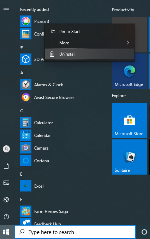Click the Configure photo viewer icon below Picasa
The height and width of the screenshot is (239, 150).
(26, 34)
